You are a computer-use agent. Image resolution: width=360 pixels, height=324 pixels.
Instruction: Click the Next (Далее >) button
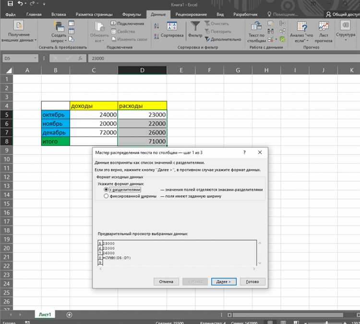coord(224,281)
